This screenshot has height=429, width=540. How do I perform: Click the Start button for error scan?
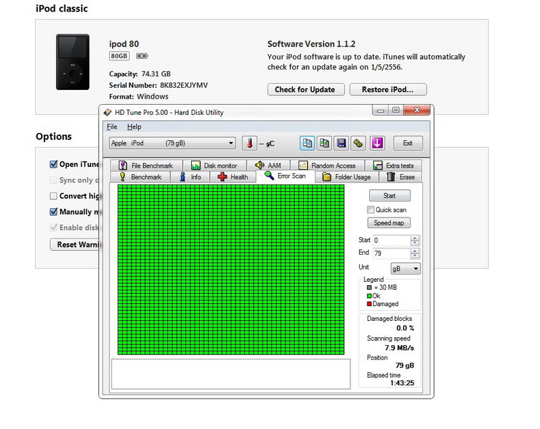(x=389, y=196)
